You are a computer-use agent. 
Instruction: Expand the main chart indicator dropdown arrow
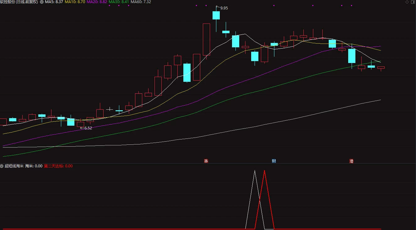pos(42,2)
